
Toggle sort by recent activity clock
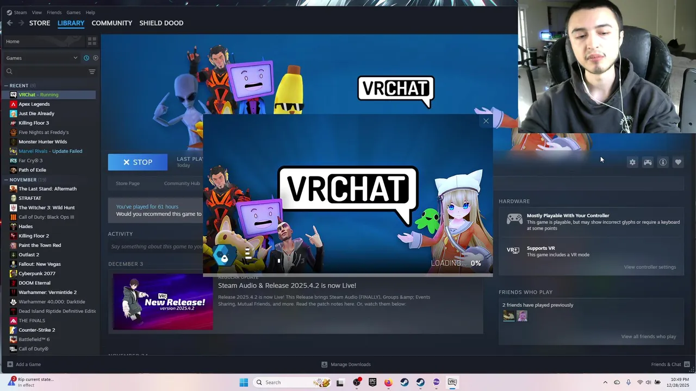point(86,58)
